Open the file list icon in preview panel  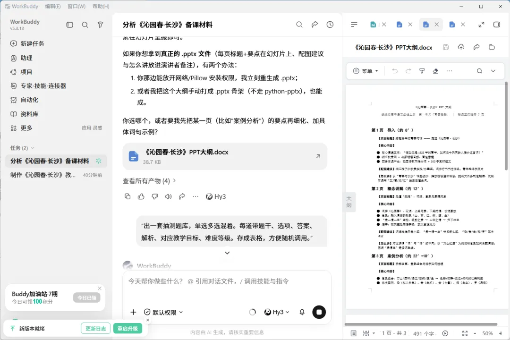[x=354, y=25]
